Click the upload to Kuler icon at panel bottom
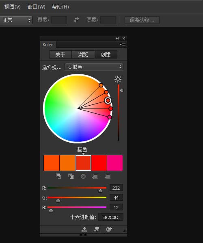The image size is (203, 243). click(109, 229)
